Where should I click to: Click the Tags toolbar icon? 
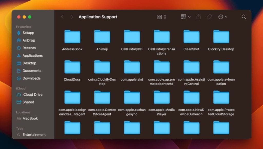pos(209,17)
